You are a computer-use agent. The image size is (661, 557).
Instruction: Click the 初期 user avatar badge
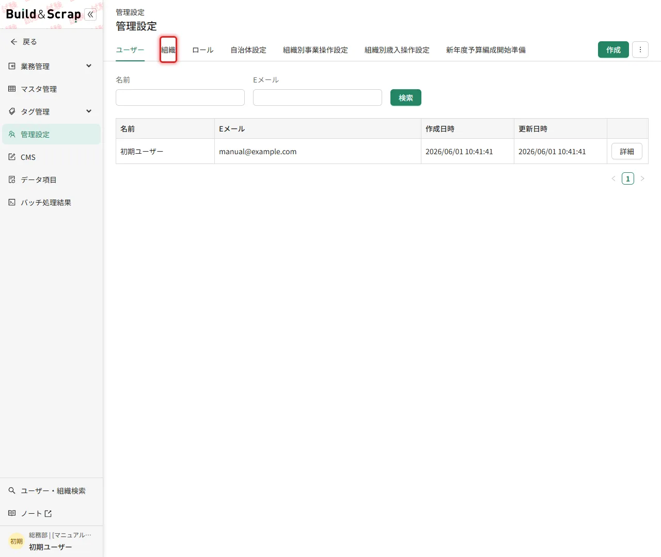17,541
